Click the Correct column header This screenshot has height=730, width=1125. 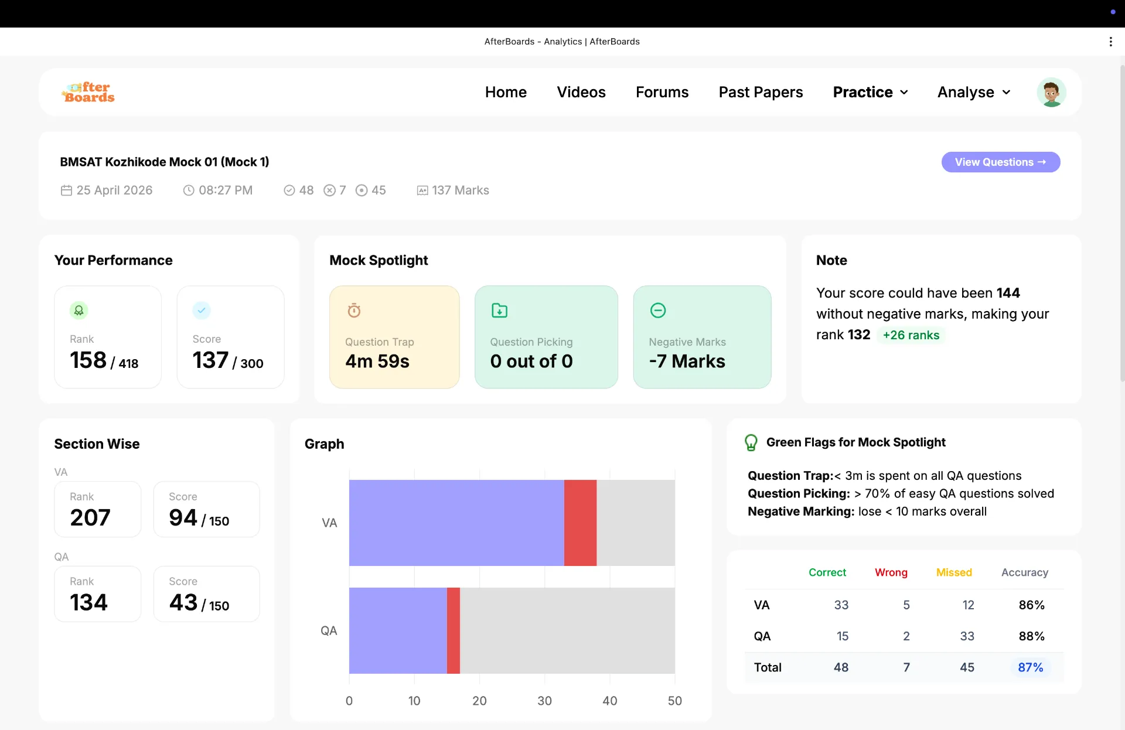[827, 572]
